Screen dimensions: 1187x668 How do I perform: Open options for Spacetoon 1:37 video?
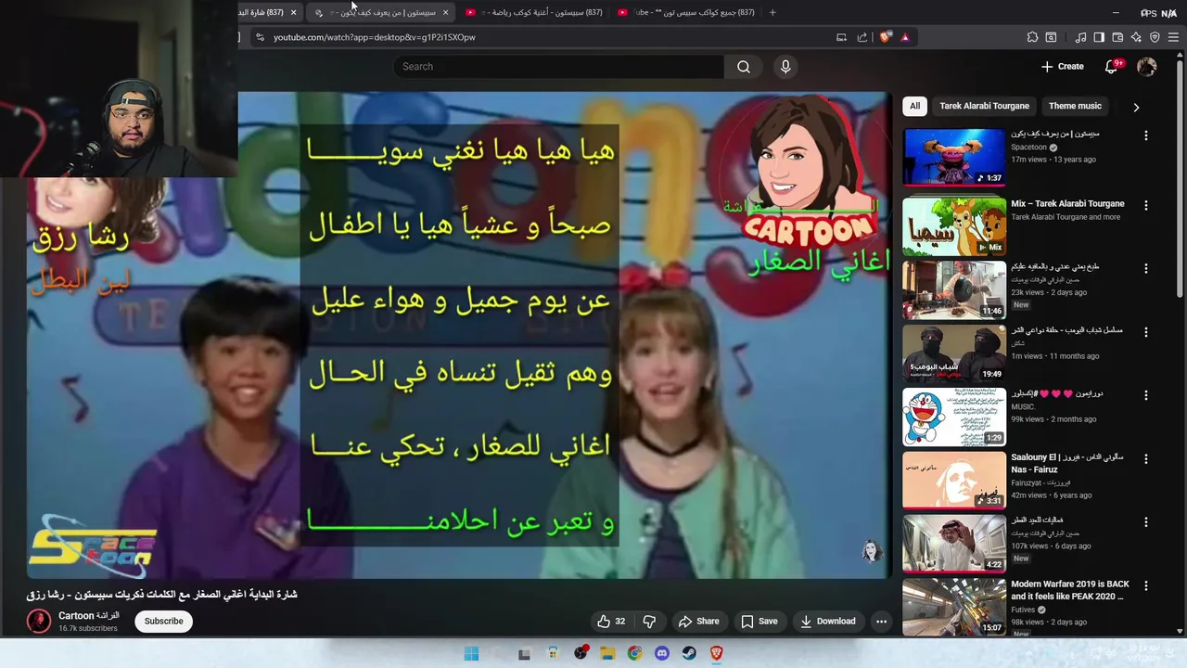(x=1145, y=135)
